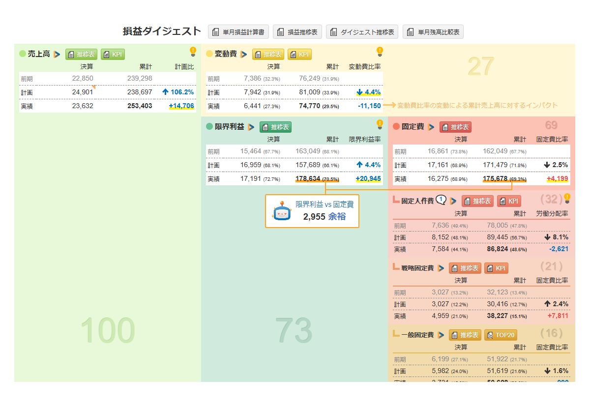
Task: Expand the 限界利益 section arrow
Action: pos(250,126)
